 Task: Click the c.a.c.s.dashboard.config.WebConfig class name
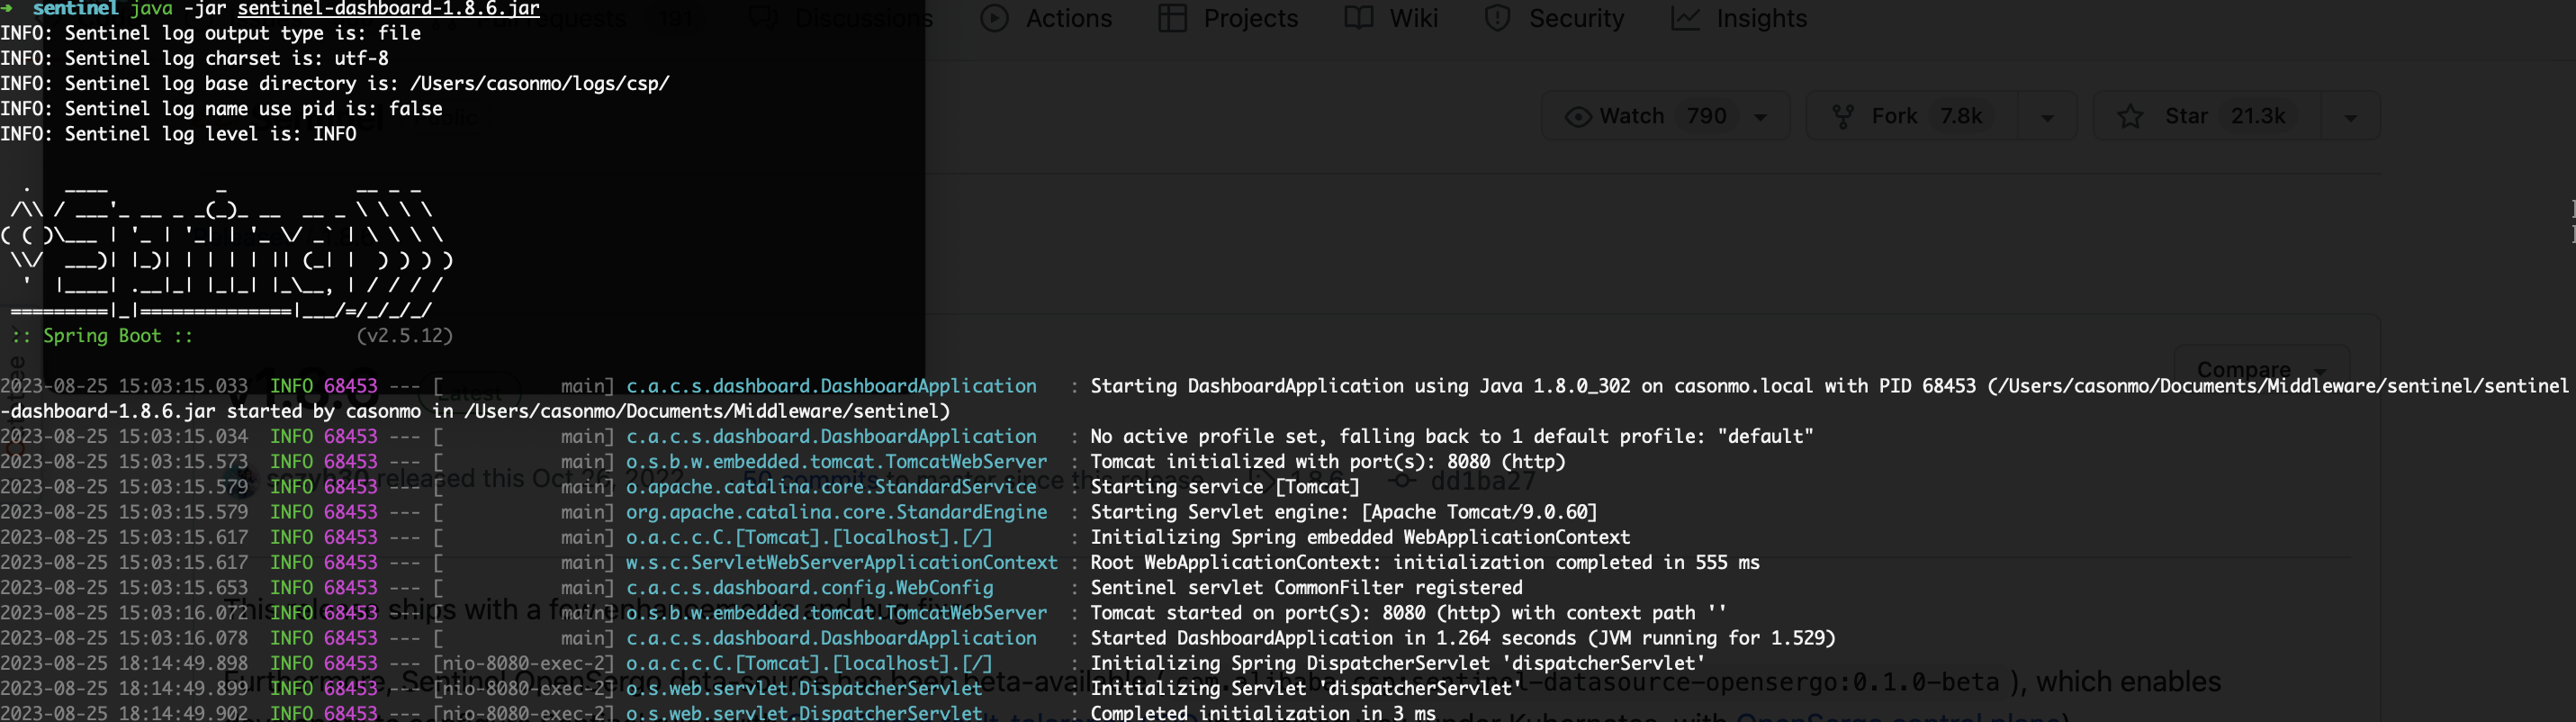point(810,587)
